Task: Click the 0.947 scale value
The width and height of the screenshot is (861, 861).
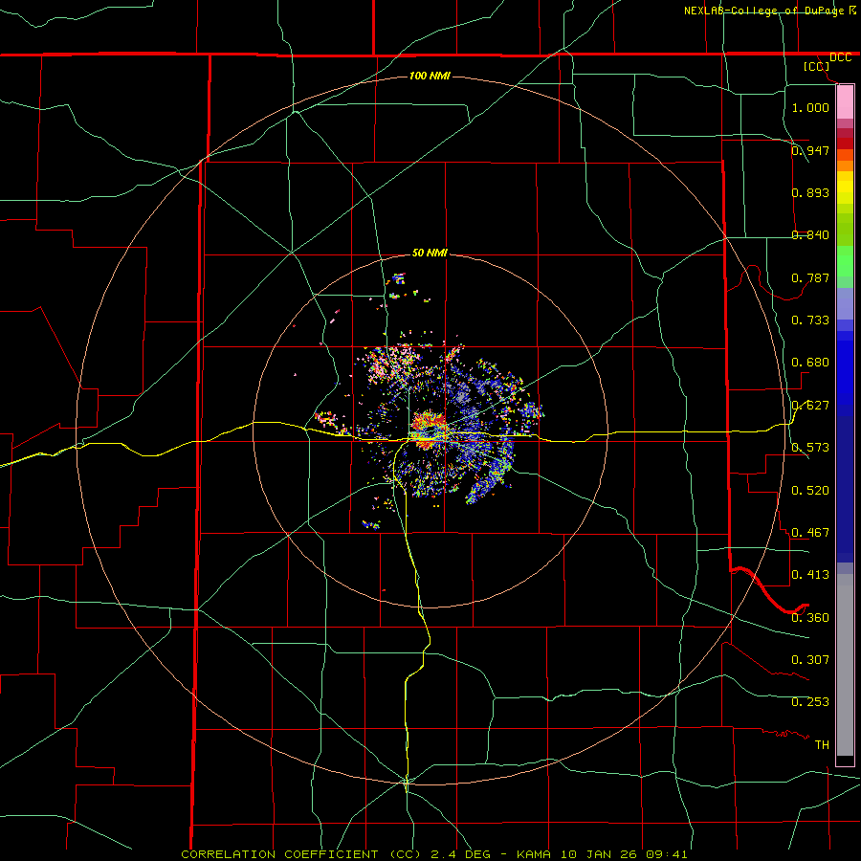Action: pos(810,150)
